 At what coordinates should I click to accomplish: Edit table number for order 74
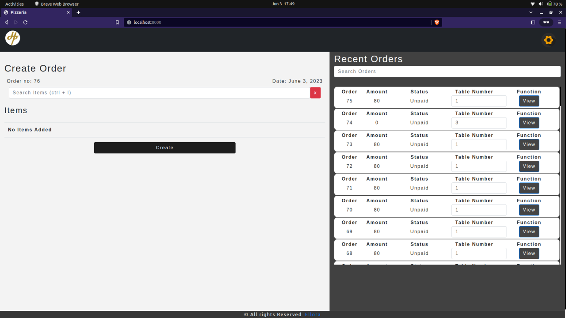pos(479,123)
